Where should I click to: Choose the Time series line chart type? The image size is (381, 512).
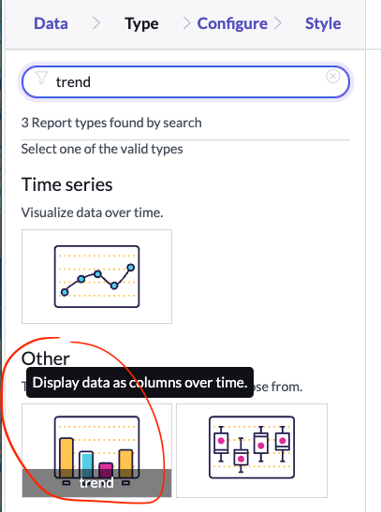click(96, 276)
